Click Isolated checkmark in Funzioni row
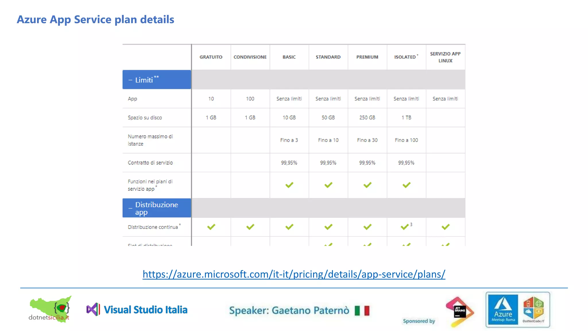 point(406,185)
